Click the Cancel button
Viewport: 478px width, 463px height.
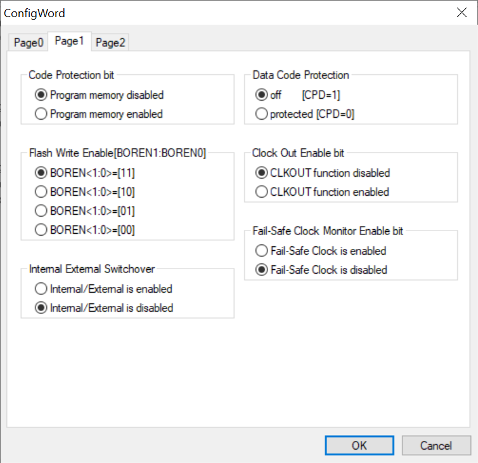pyautogui.click(x=436, y=446)
